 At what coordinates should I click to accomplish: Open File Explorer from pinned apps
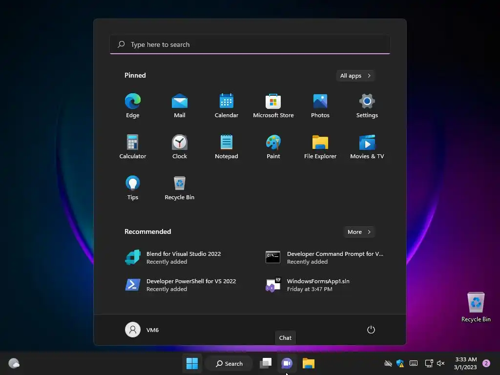pyautogui.click(x=320, y=146)
